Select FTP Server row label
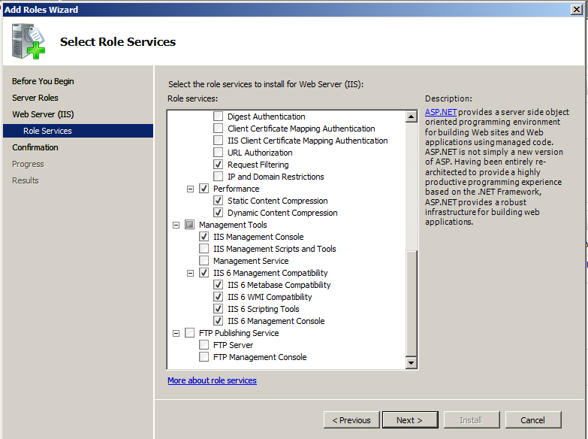 pyautogui.click(x=234, y=345)
